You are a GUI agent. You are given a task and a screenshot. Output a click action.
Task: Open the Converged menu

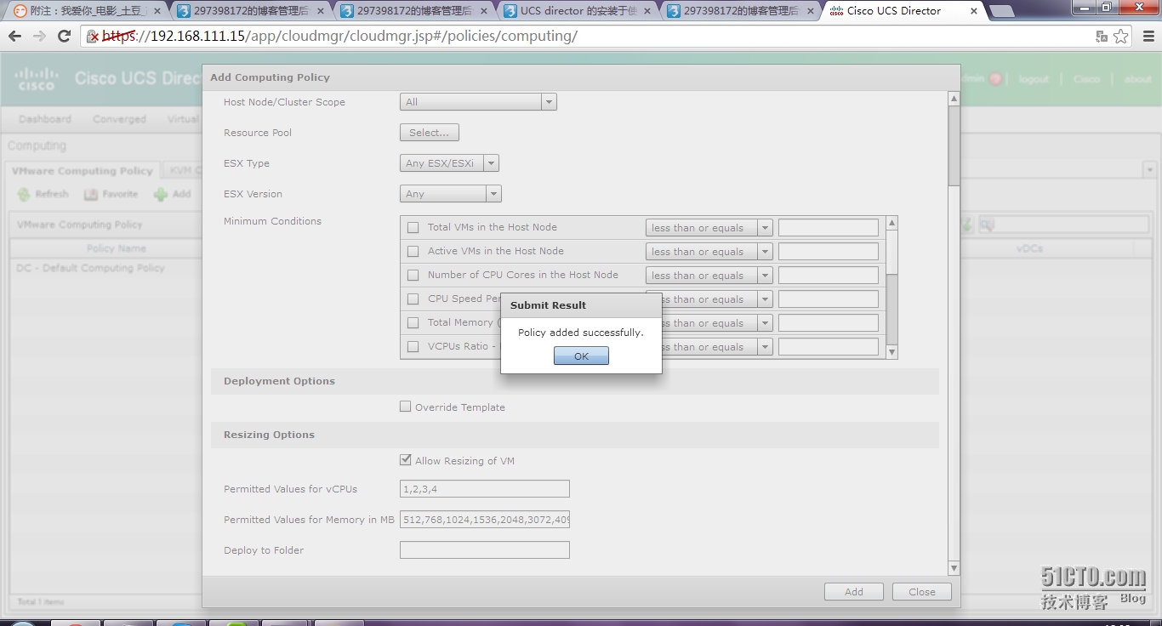click(119, 119)
